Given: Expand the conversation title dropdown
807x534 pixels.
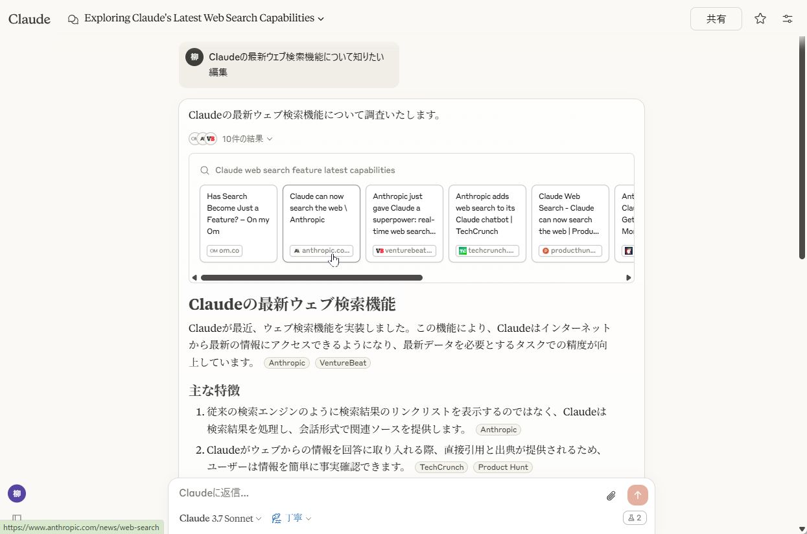Looking at the screenshot, I should [321, 19].
